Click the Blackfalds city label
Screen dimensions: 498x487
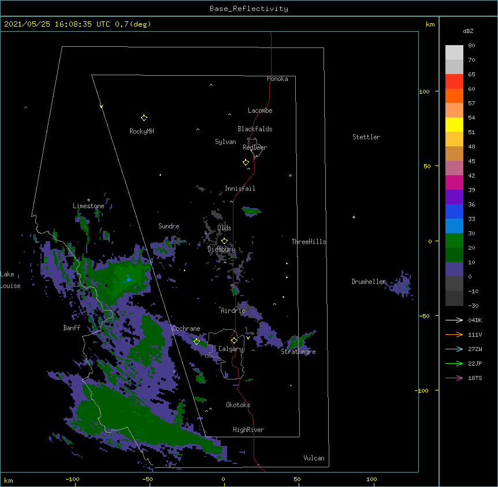point(255,129)
